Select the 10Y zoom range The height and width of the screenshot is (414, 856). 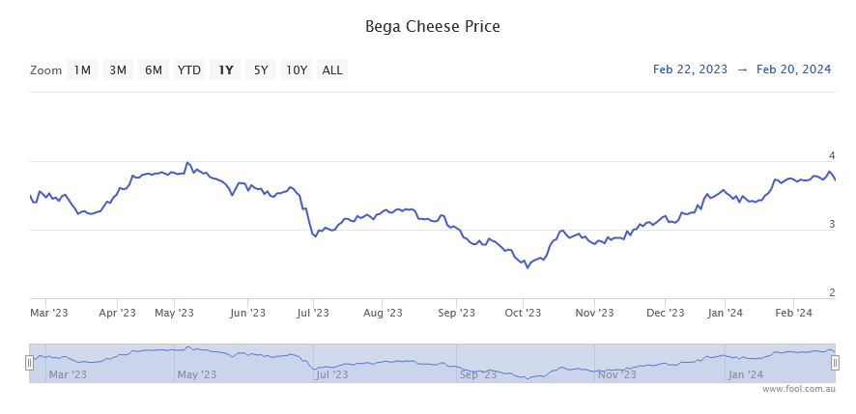tap(297, 69)
